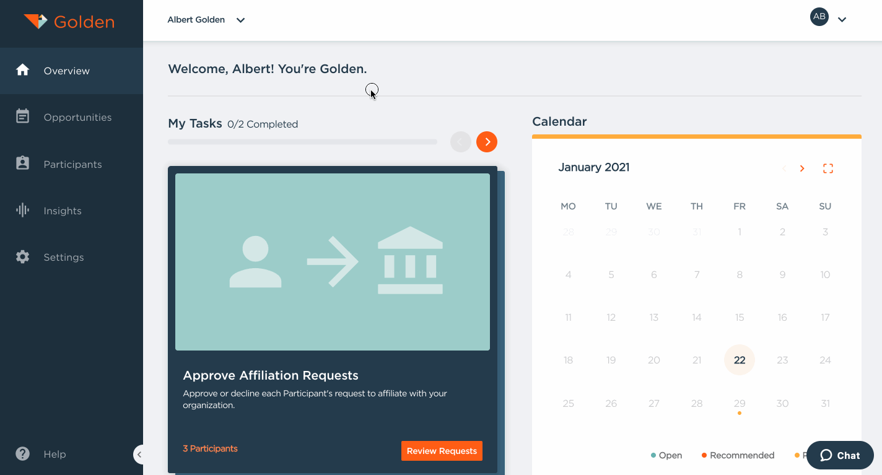Screen dimensions: 882x475
Task: Select January 22 on the calendar
Action: pos(739,360)
